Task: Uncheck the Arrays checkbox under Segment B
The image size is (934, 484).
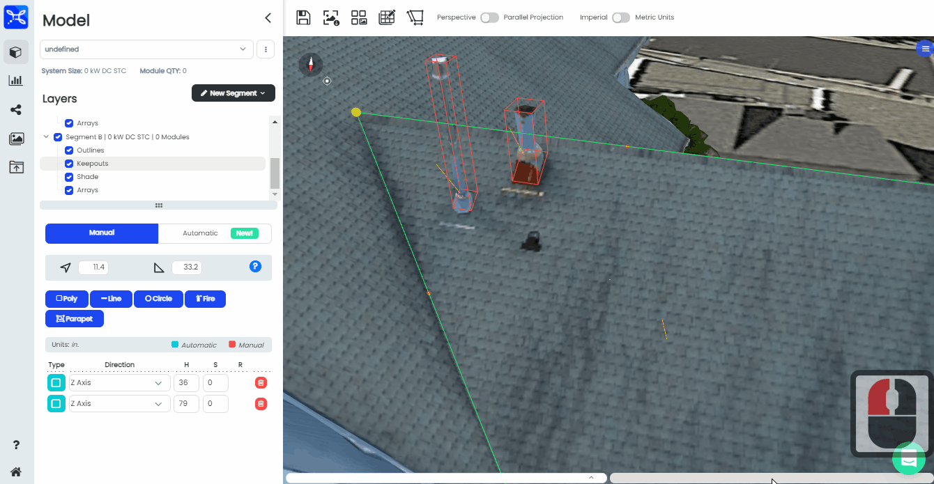Action: point(69,190)
